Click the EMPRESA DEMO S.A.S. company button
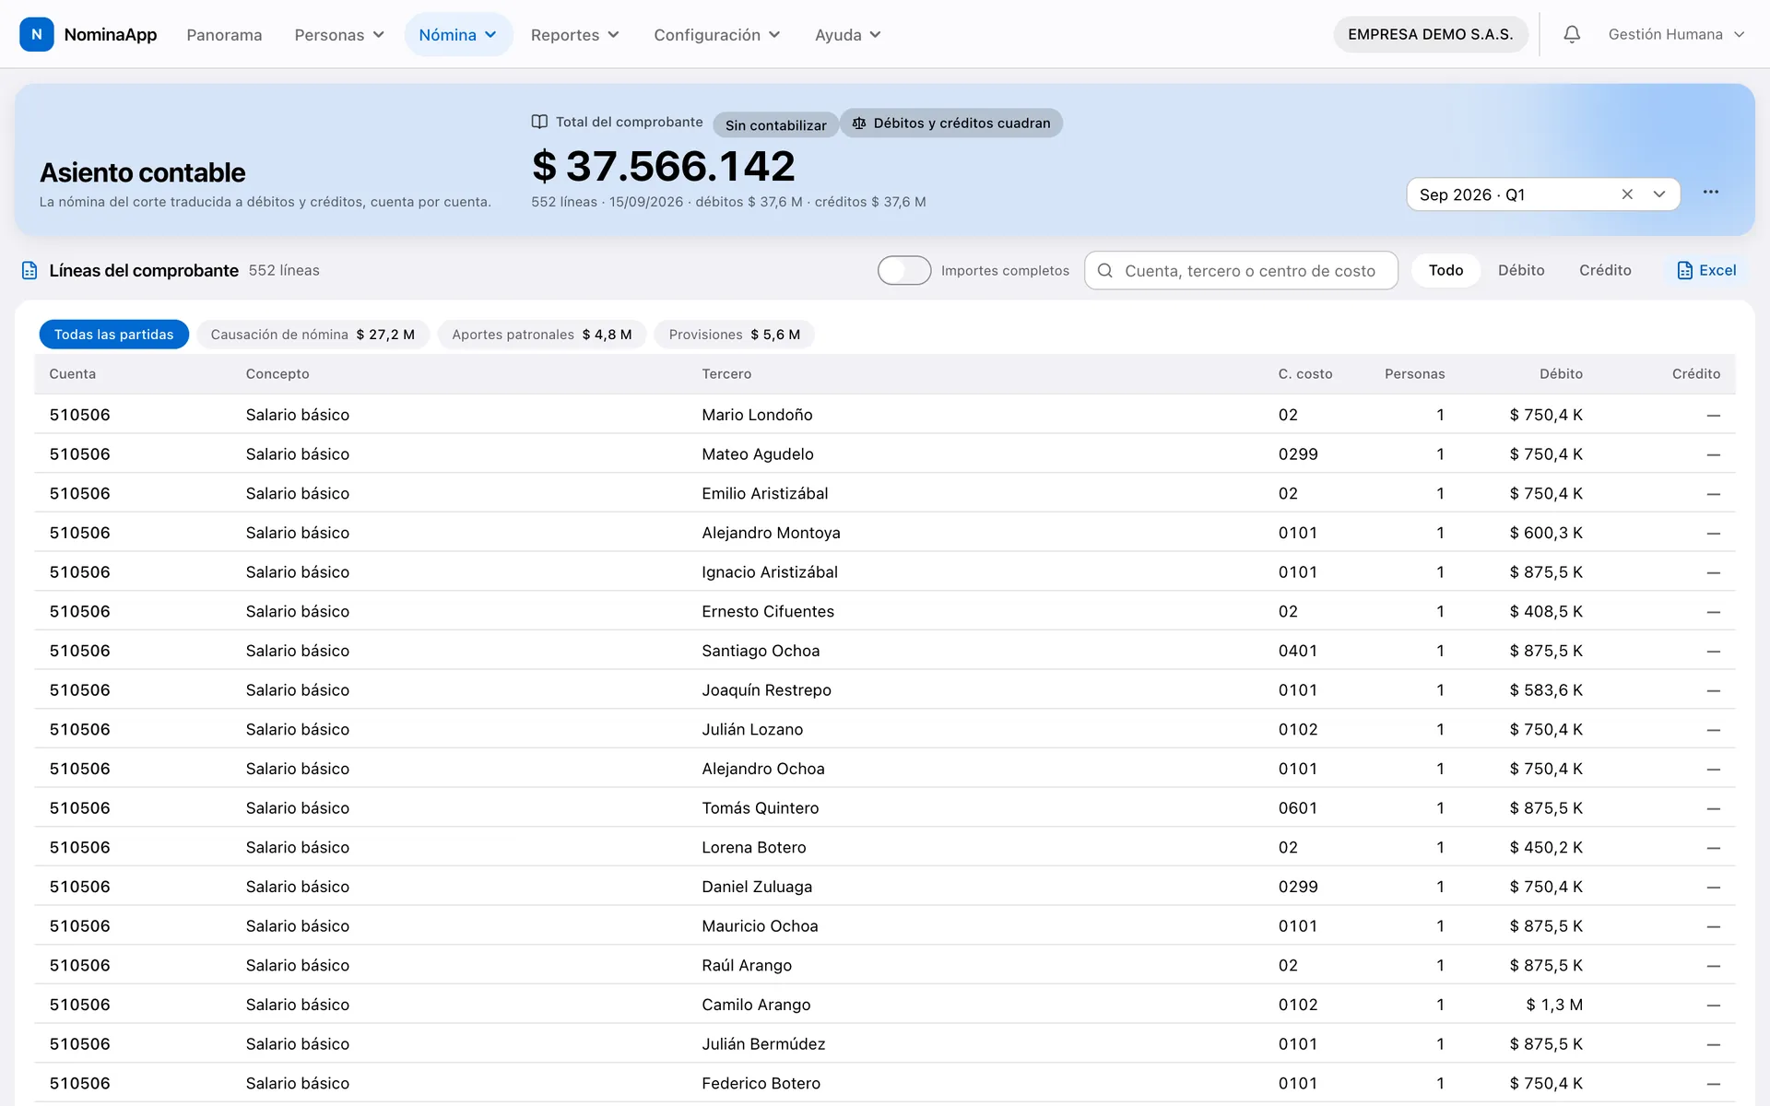 tap(1431, 34)
